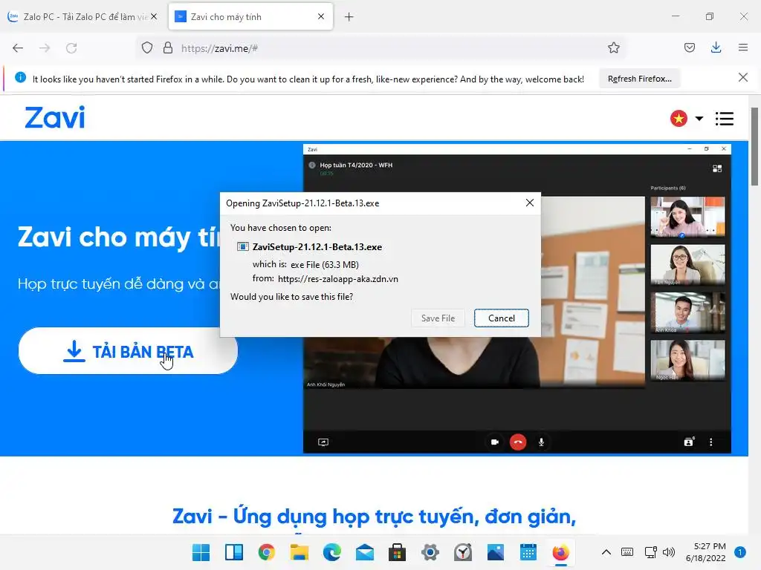Open the clock app in taskbar
Viewport: 761px width, 570px height.
click(462, 552)
